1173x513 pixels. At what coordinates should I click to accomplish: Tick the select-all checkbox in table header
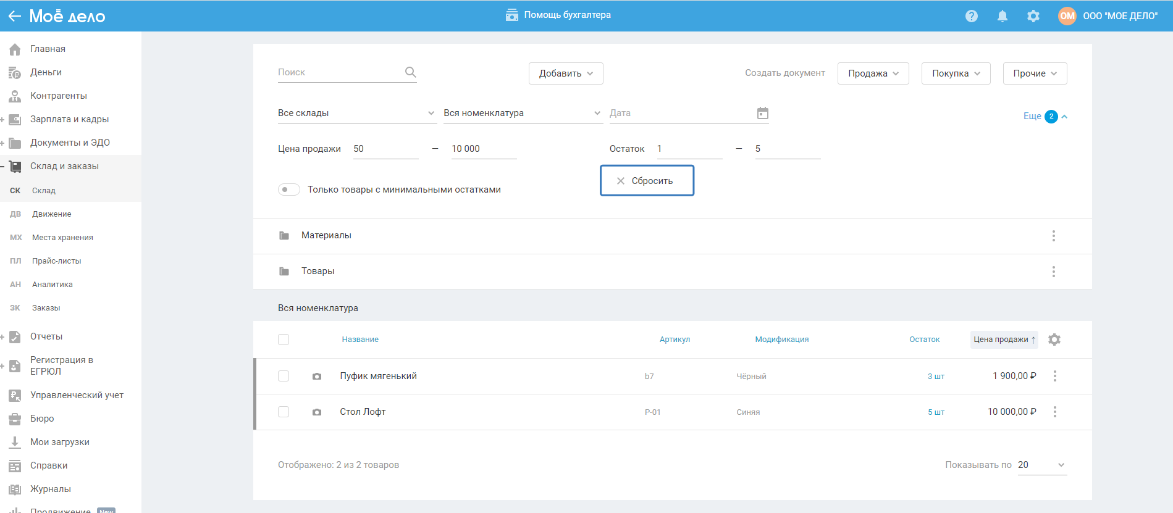click(x=284, y=340)
